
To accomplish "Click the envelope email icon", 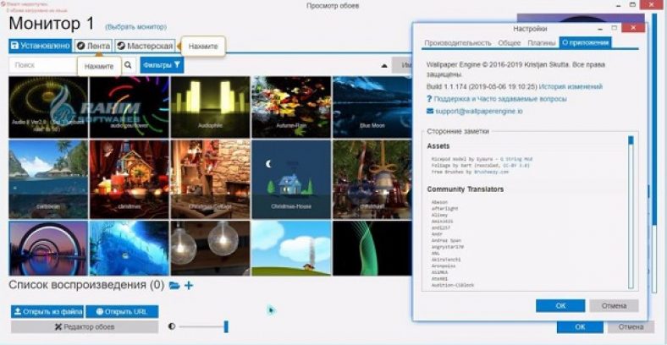I will click(x=430, y=111).
